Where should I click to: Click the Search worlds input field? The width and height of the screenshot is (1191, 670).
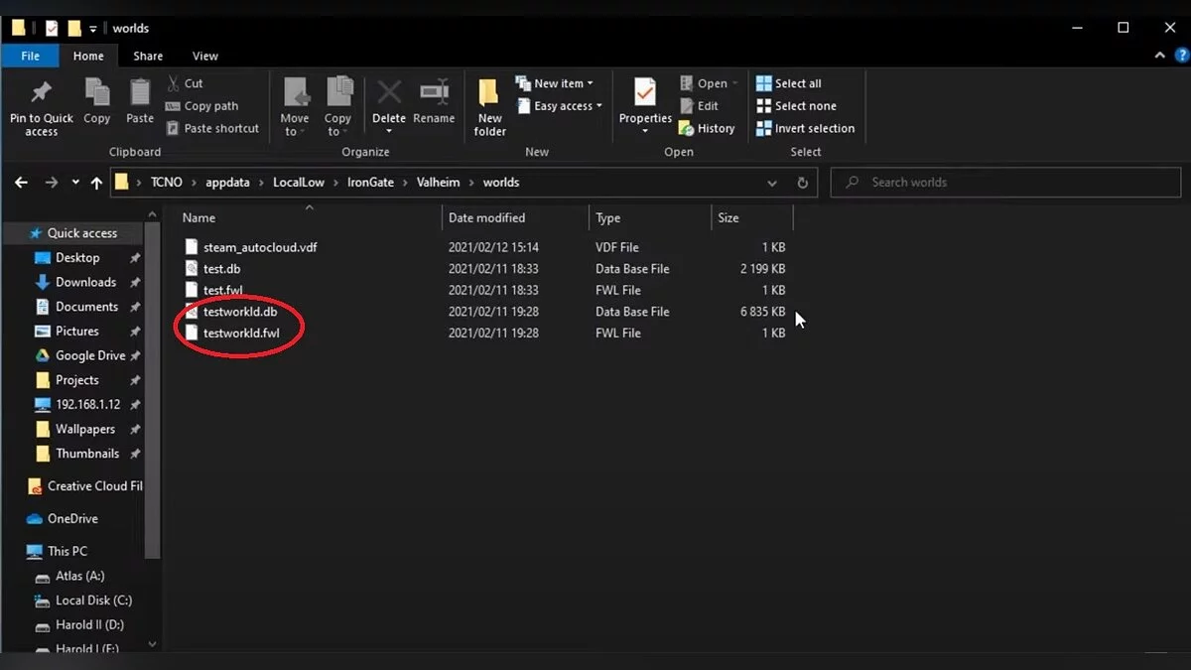point(1007,183)
